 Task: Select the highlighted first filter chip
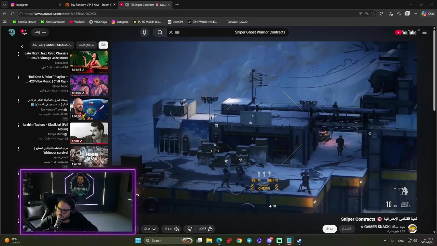click(x=103, y=45)
